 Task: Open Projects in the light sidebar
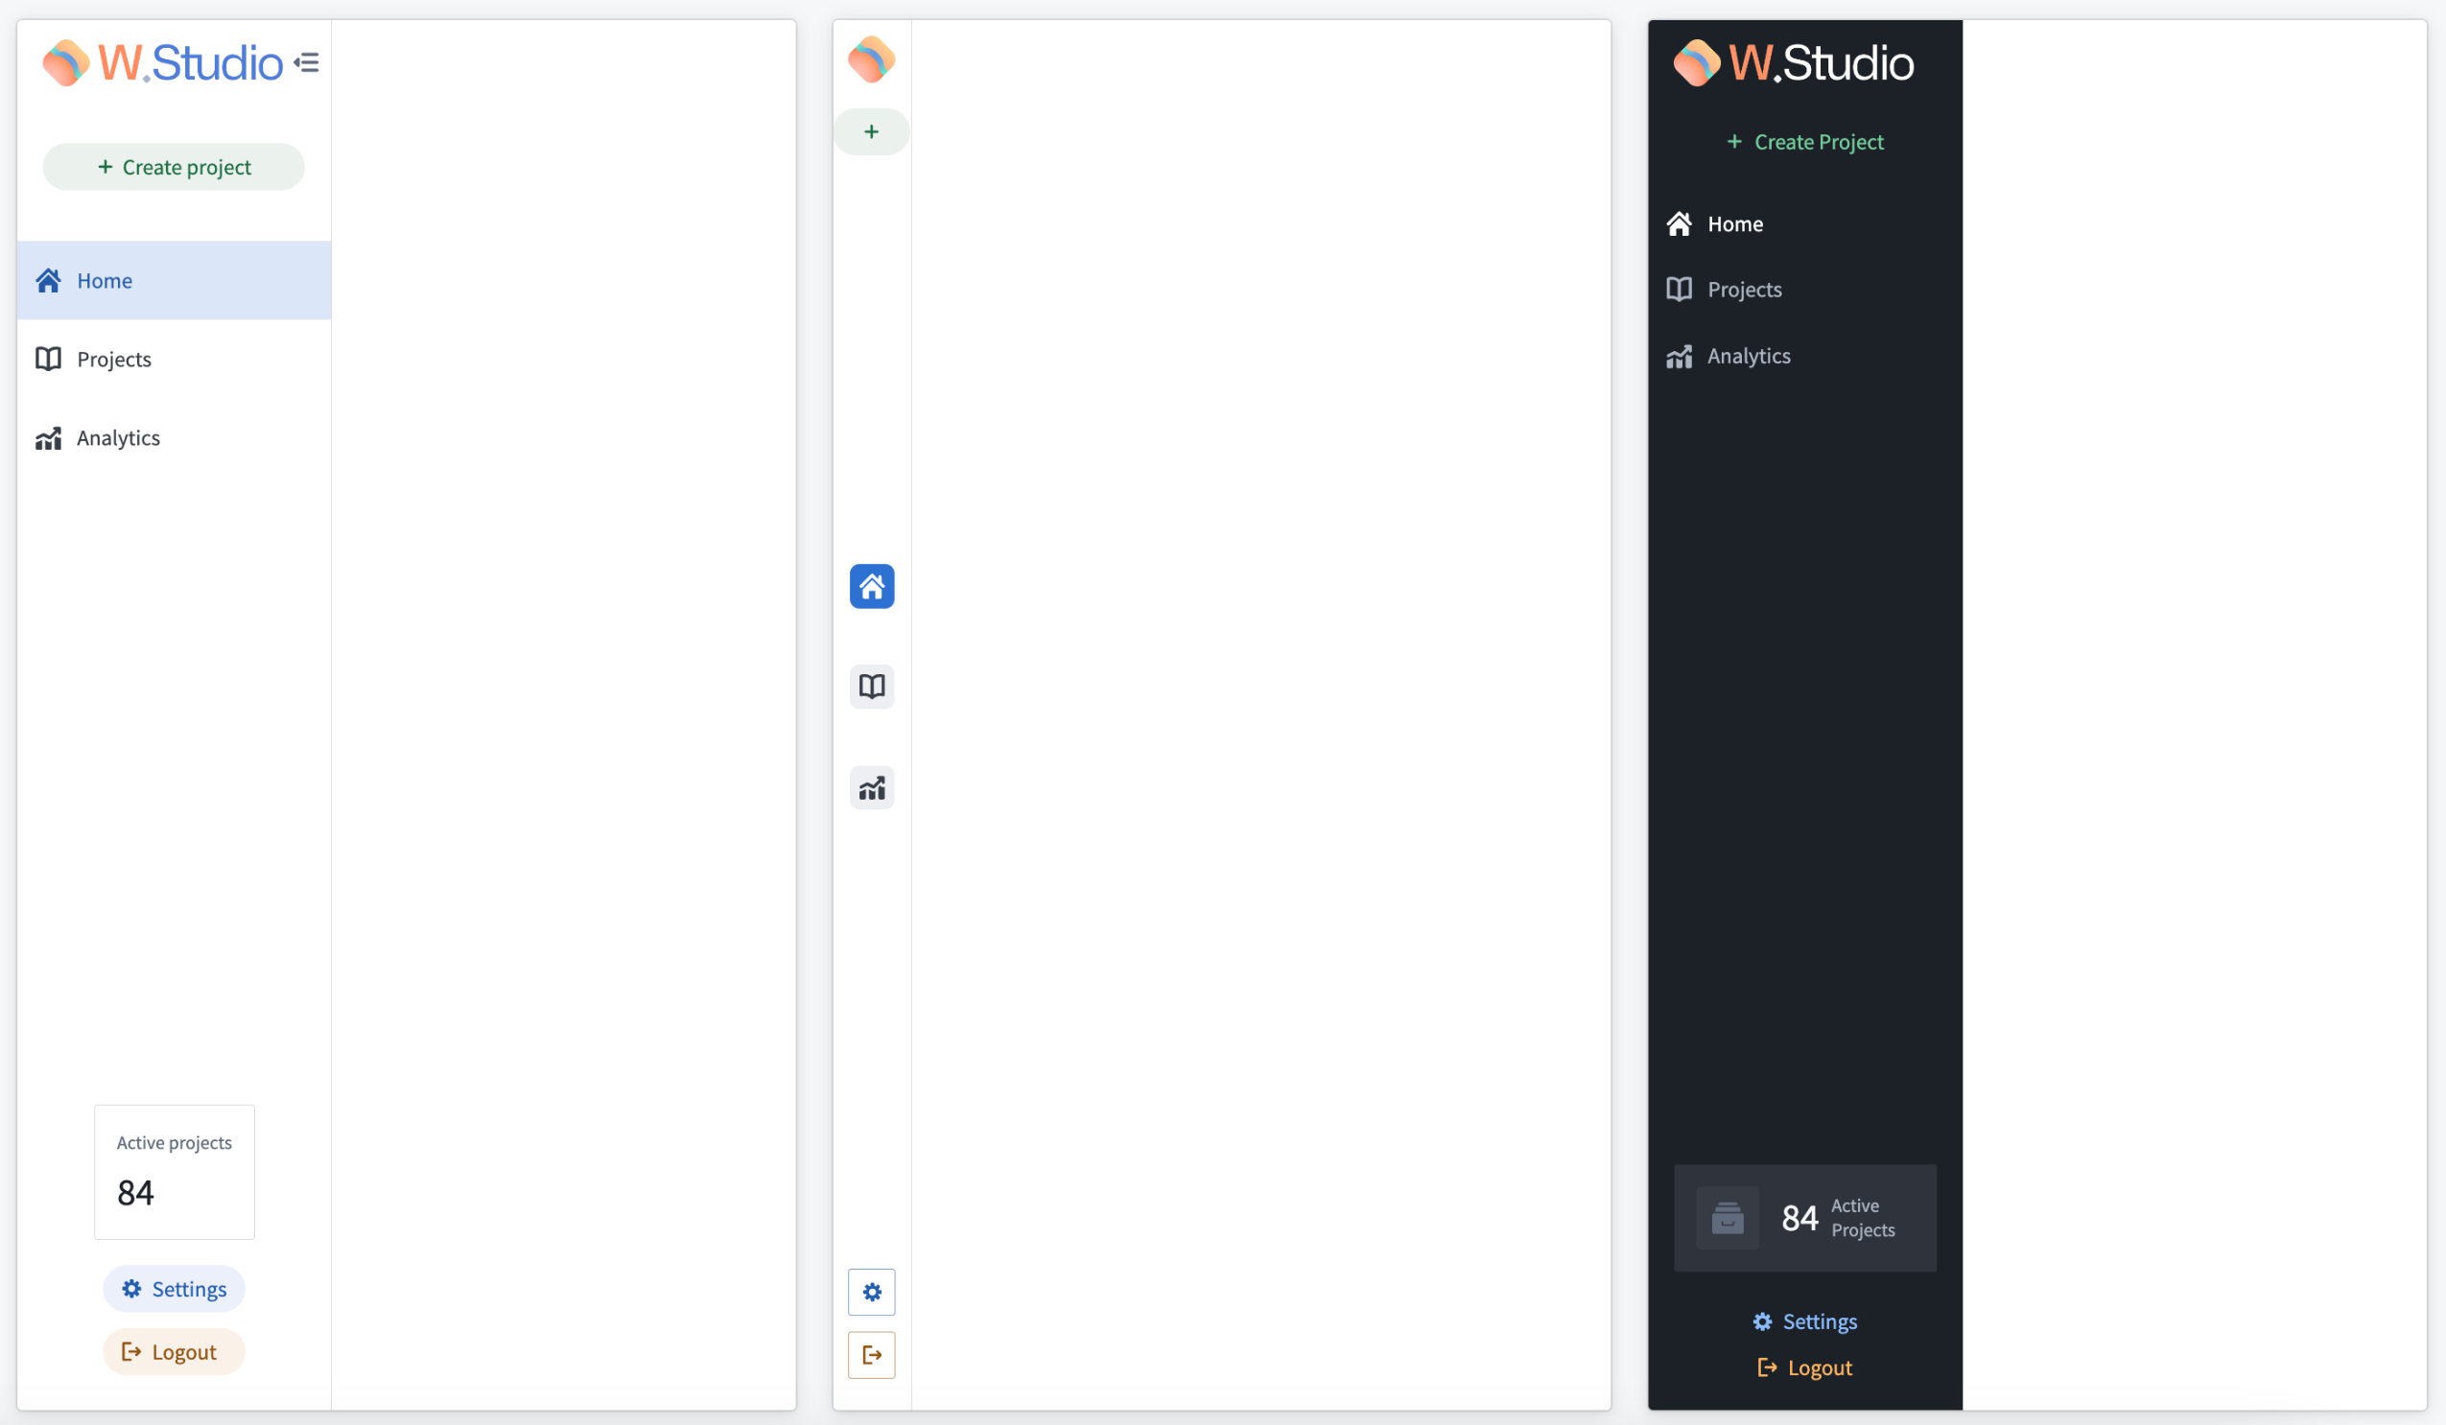[x=174, y=359]
